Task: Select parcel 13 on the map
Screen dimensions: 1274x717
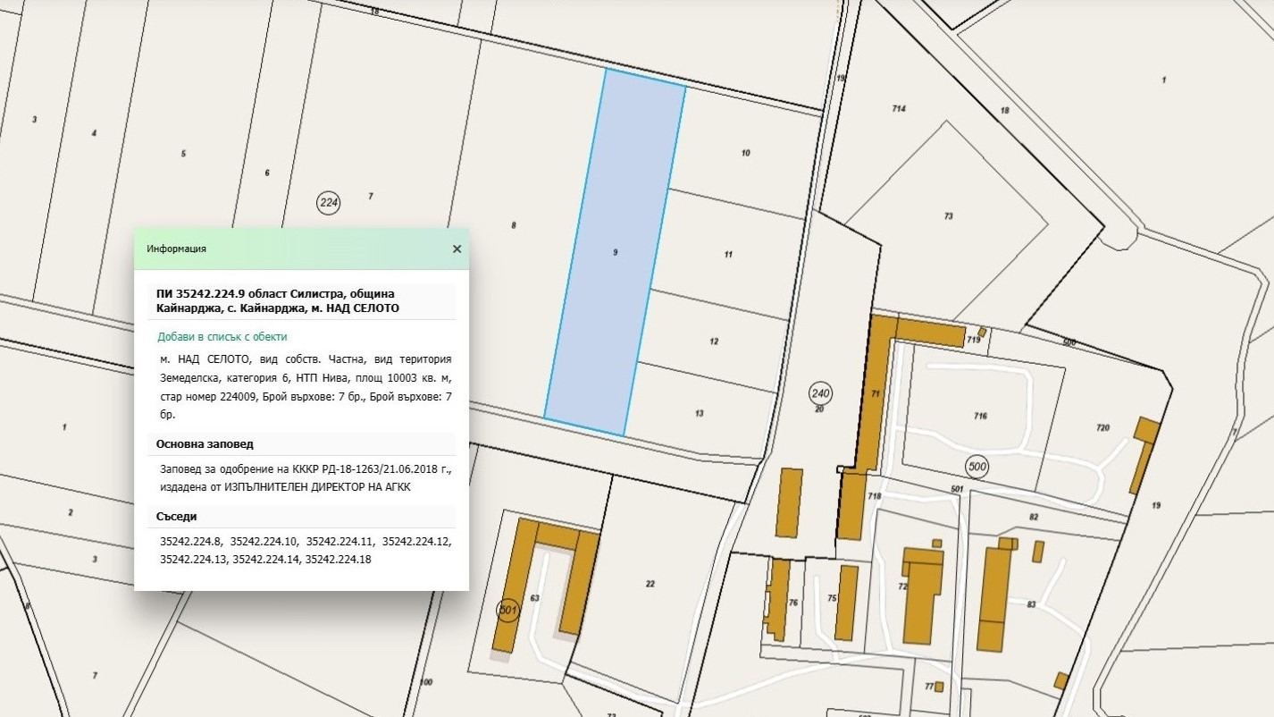Action: click(x=699, y=413)
